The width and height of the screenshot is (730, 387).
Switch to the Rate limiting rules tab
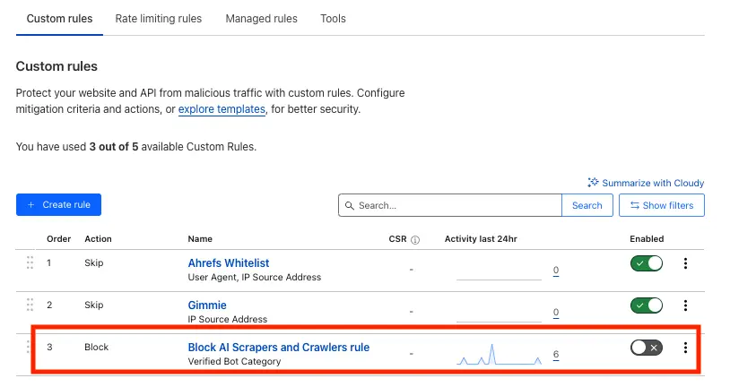click(x=159, y=19)
